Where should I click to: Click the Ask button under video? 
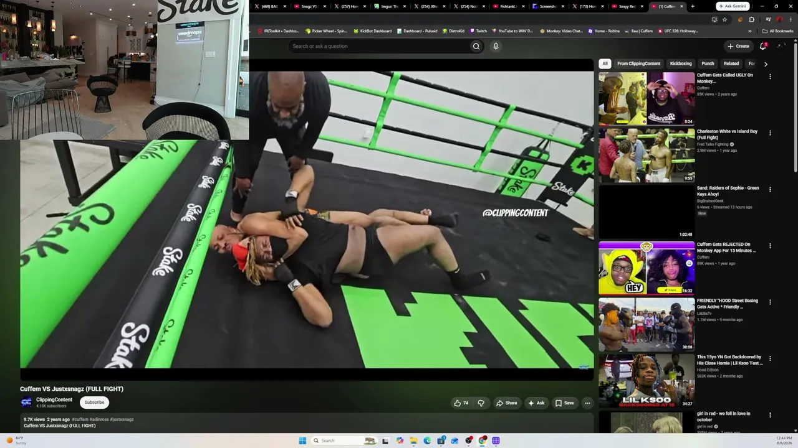[536, 403]
